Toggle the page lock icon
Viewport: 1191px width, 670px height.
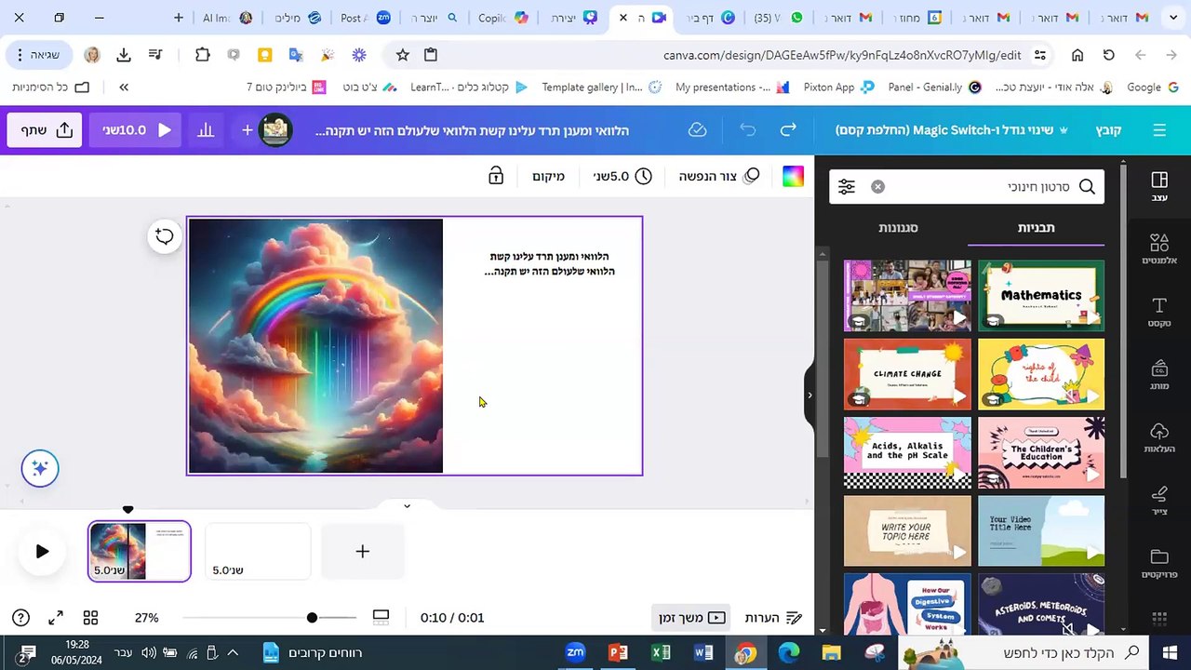[496, 176]
